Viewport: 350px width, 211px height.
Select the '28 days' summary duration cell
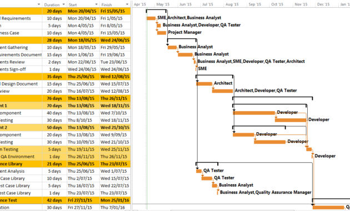pos(54,40)
